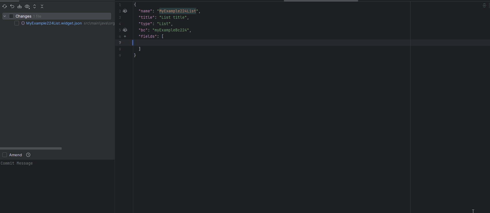
Task: Click the gutter icon on line 5
Action: 125,30
